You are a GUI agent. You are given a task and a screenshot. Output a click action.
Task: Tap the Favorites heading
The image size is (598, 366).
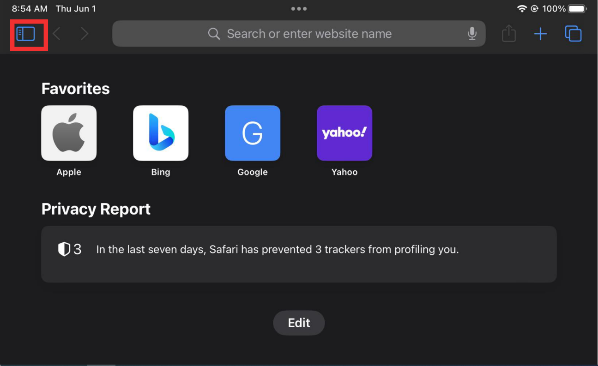tap(76, 89)
